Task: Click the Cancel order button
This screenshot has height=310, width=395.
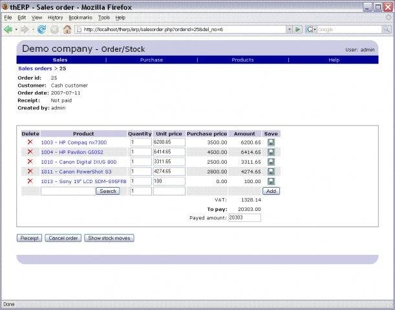Action: (63, 238)
